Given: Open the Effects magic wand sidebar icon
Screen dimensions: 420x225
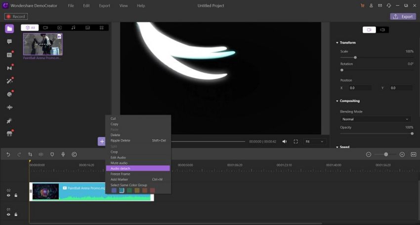Looking at the screenshot, I should [9, 81].
